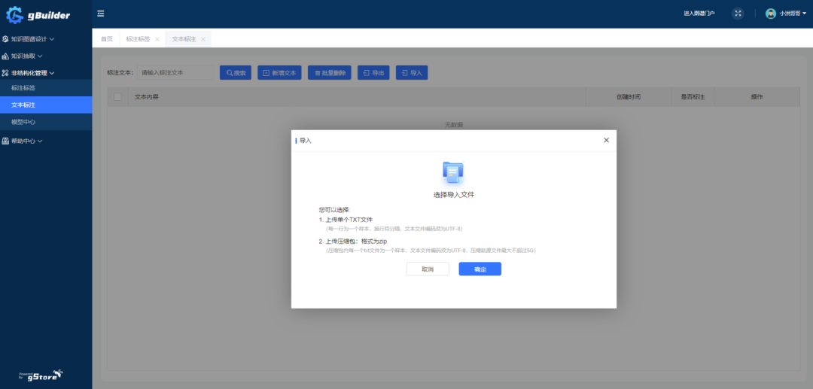Click 非结构化管理 menu icon

(x=5, y=73)
